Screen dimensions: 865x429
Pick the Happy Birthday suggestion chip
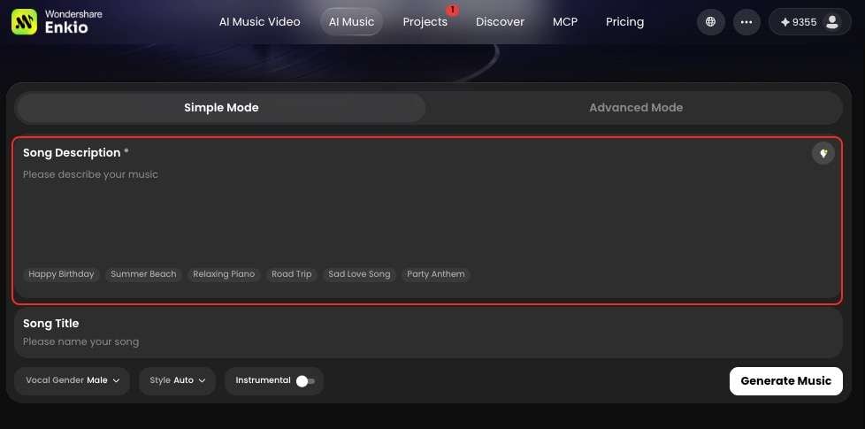coord(61,274)
